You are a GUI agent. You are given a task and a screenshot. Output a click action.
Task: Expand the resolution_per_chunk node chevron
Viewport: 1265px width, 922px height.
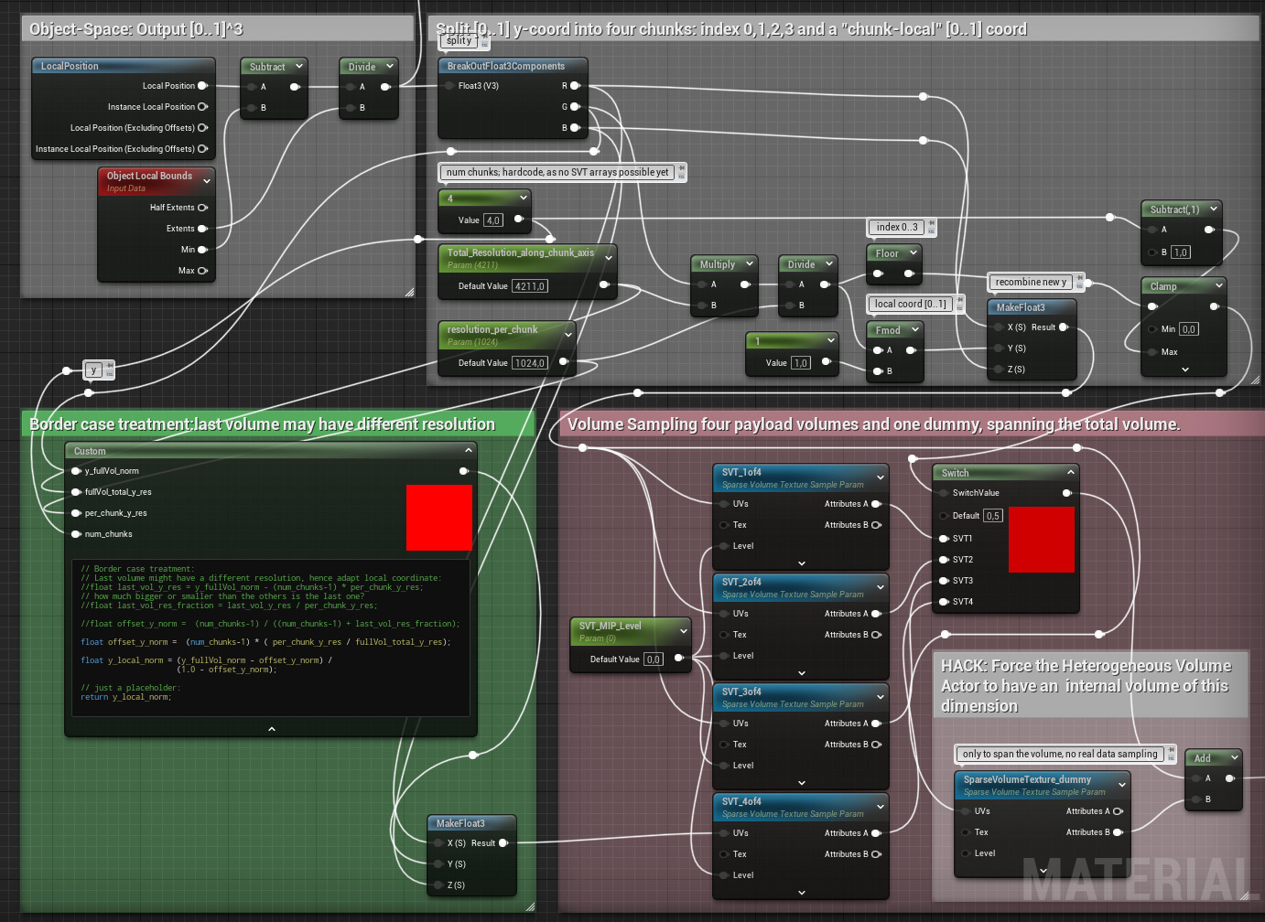568,335
